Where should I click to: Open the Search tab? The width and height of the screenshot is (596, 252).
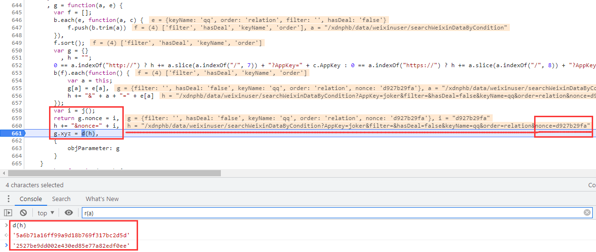click(61, 199)
